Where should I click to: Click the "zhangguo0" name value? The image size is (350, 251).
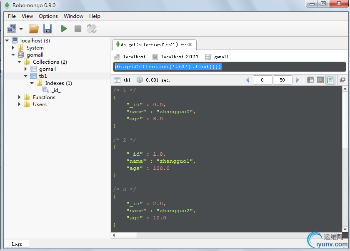(x=175, y=112)
